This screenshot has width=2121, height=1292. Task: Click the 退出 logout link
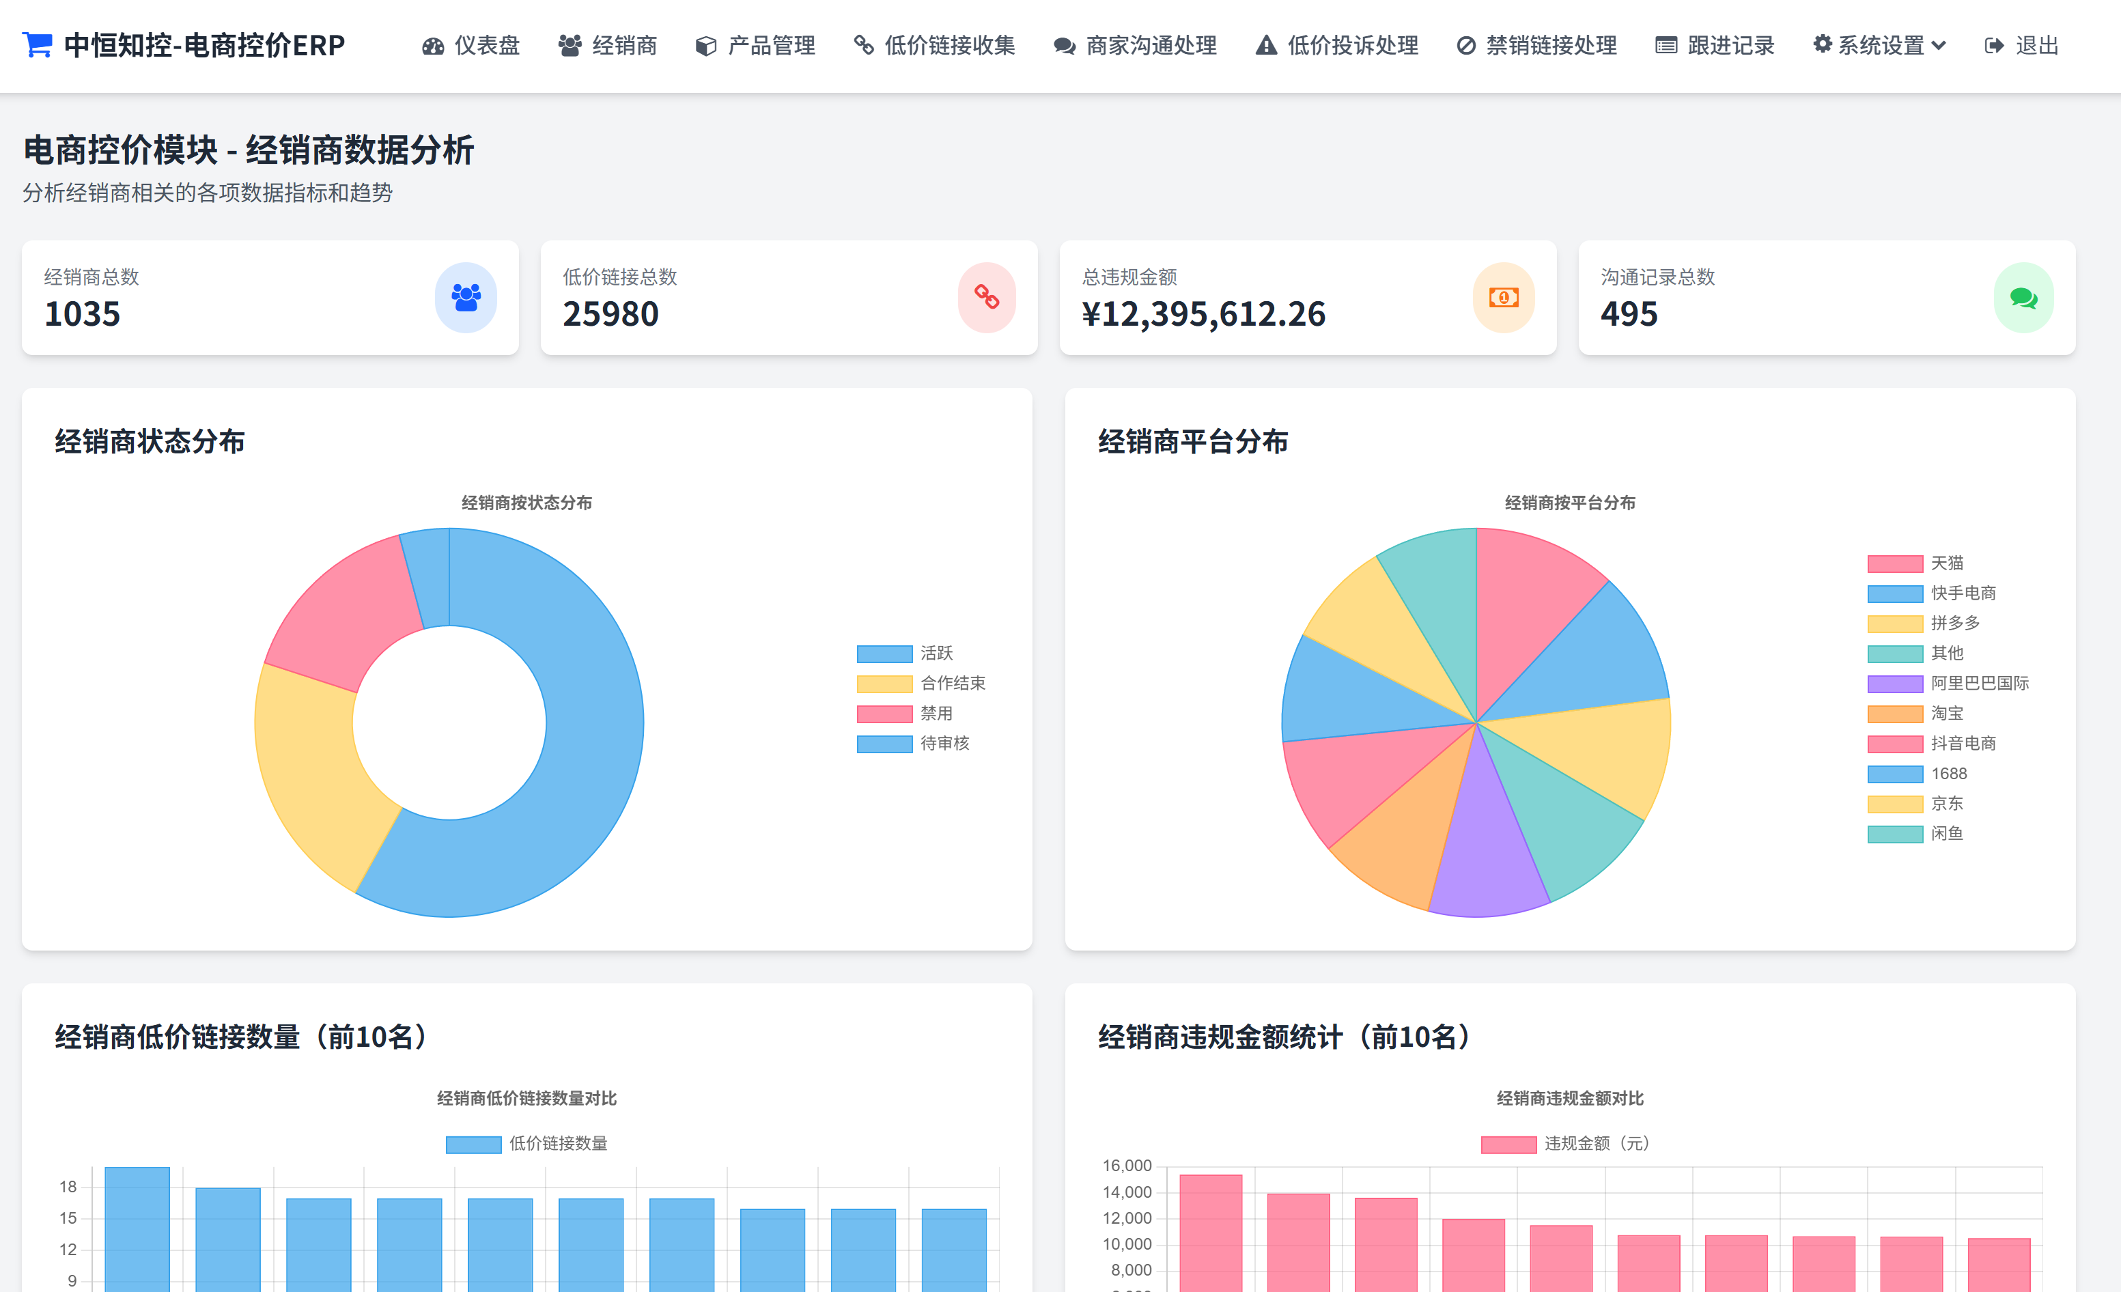pos(2022,46)
